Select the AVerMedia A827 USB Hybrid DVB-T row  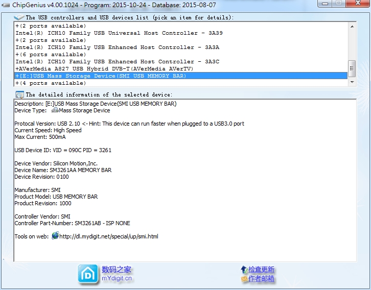click(x=181, y=68)
